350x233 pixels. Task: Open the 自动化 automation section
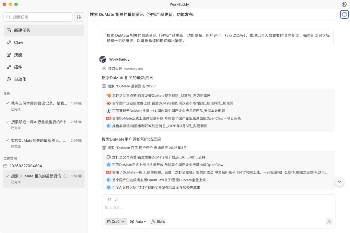click(x=44, y=79)
